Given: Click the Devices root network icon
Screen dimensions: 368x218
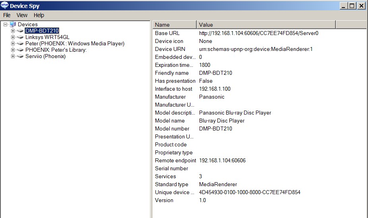Looking at the screenshot, I should 13,25.
